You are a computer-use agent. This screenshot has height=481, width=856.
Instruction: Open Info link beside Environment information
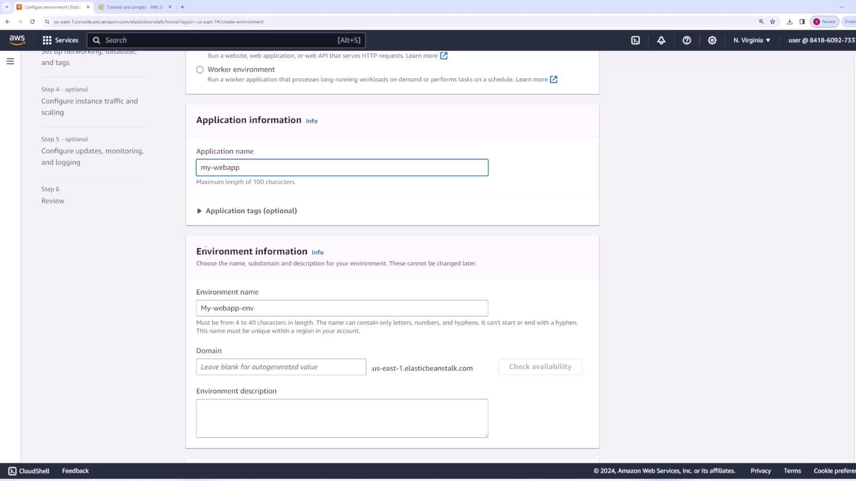317,252
